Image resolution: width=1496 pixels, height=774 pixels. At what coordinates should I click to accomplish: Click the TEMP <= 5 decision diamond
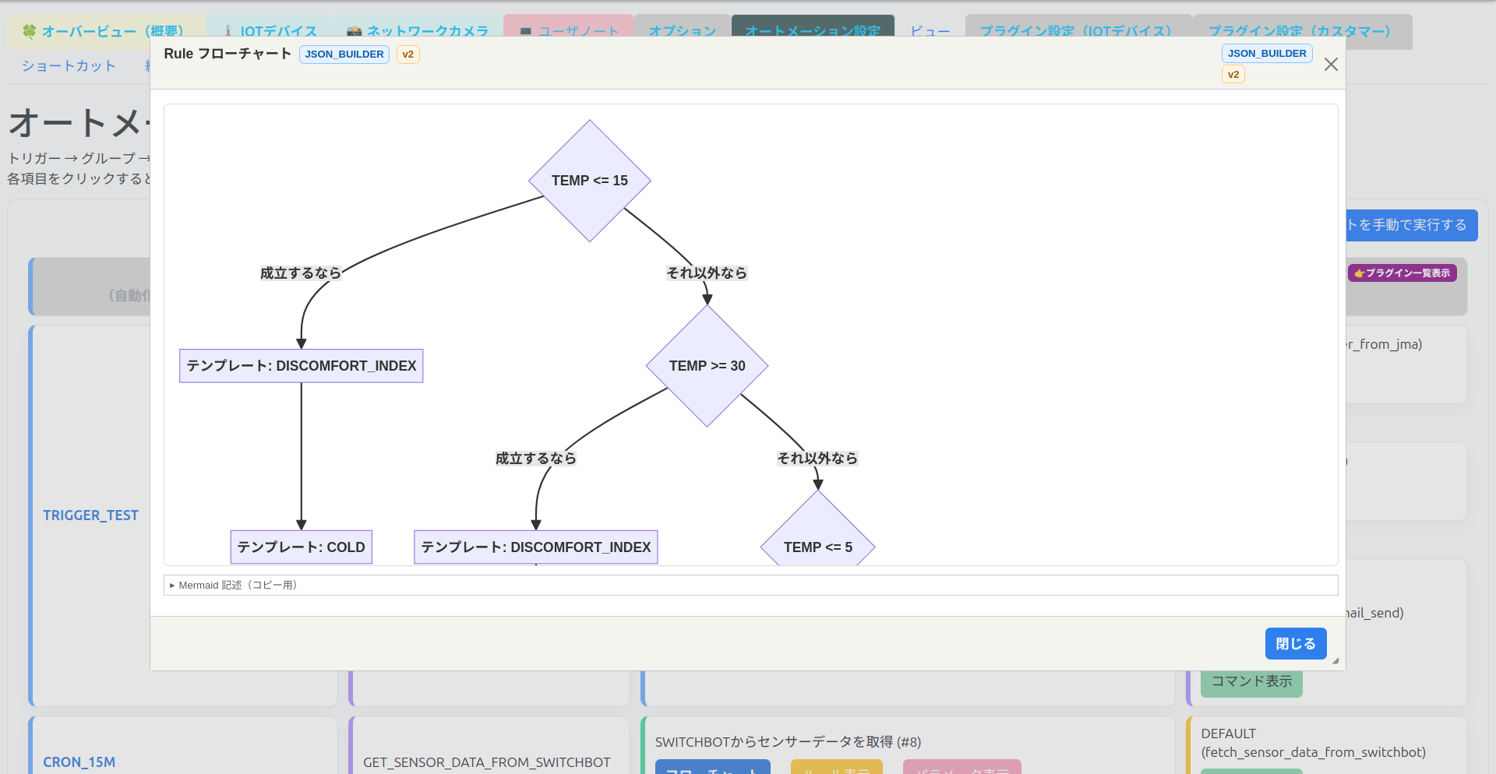(817, 544)
